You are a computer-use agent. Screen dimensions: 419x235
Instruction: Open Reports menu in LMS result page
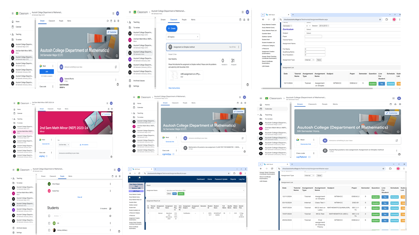[233, 179]
